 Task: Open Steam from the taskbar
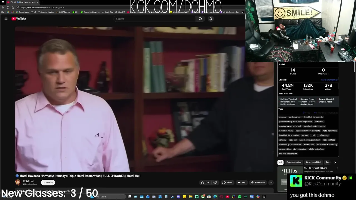(172, 197)
